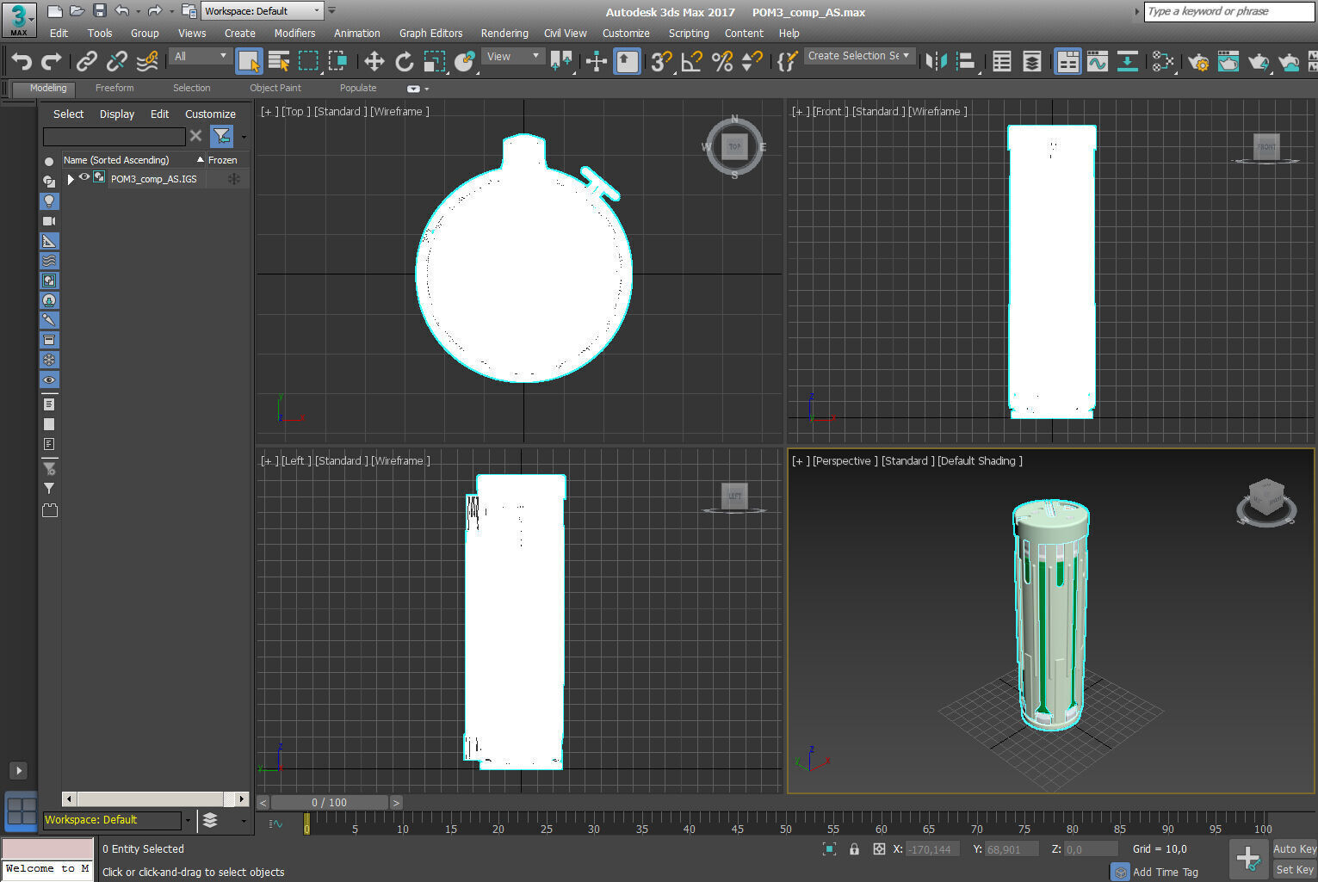Viewport: 1318px width, 882px height.
Task: Toggle selection lock icon in status bar
Action: tap(854, 849)
